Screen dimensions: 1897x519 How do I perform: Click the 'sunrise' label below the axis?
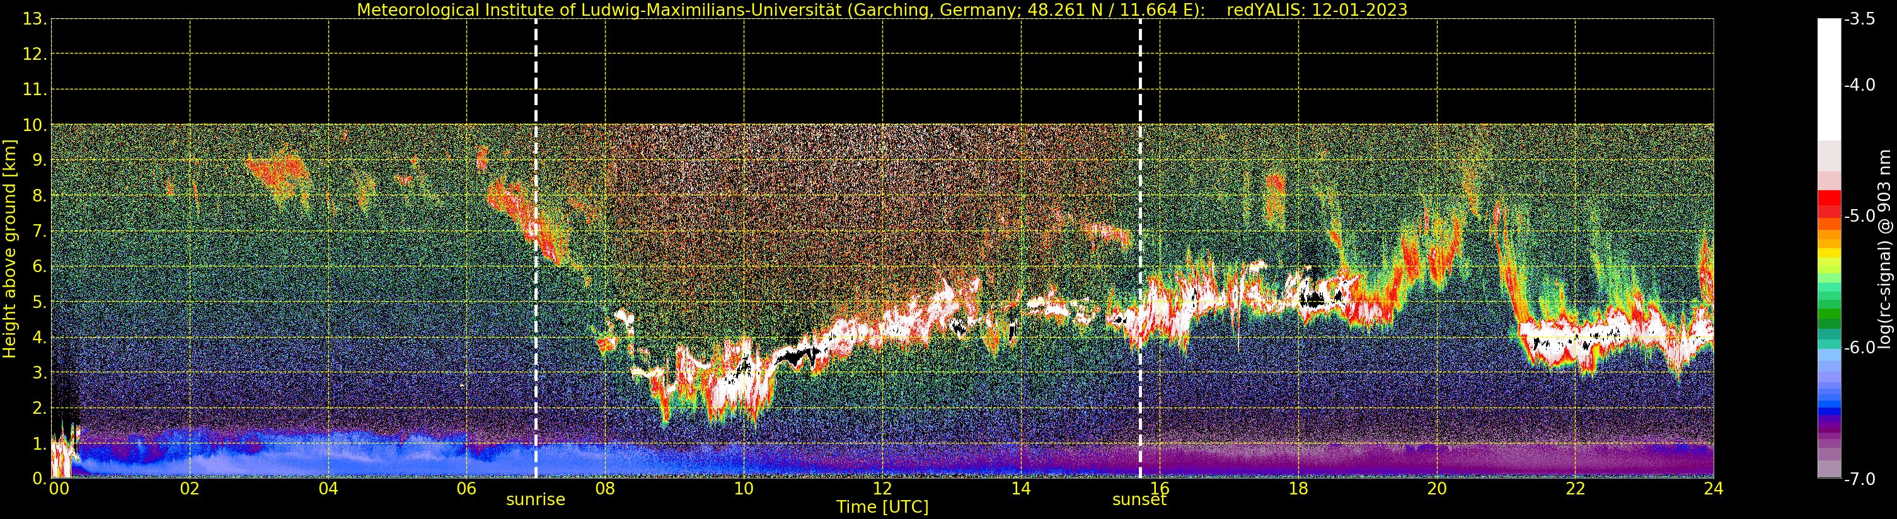(x=535, y=500)
